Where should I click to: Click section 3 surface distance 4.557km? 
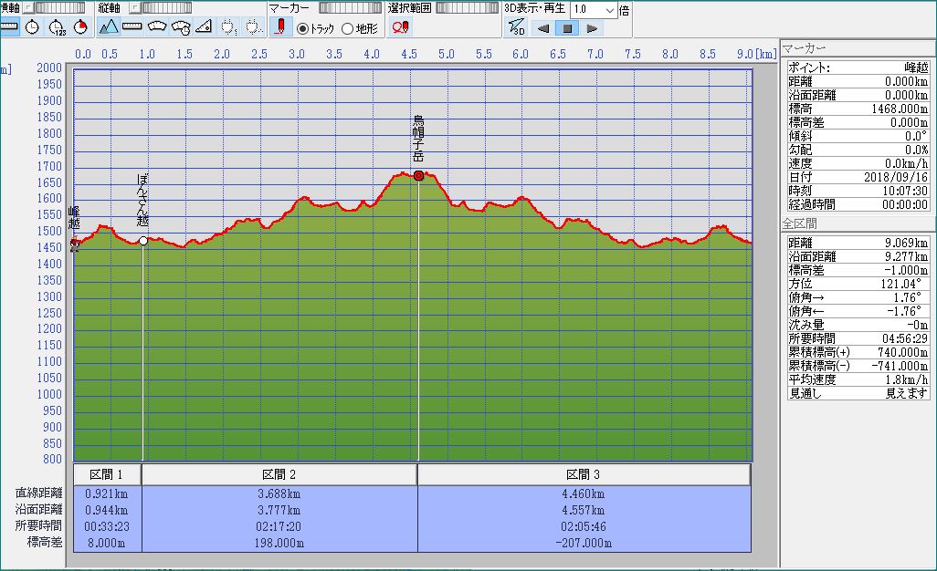[584, 511]
